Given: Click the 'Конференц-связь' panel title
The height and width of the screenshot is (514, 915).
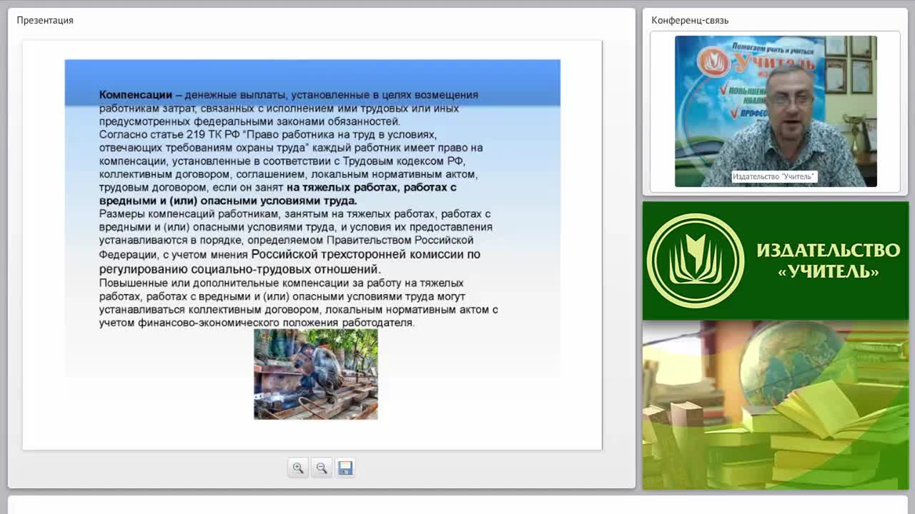Looking at the screenshot, I should (690, 20).
